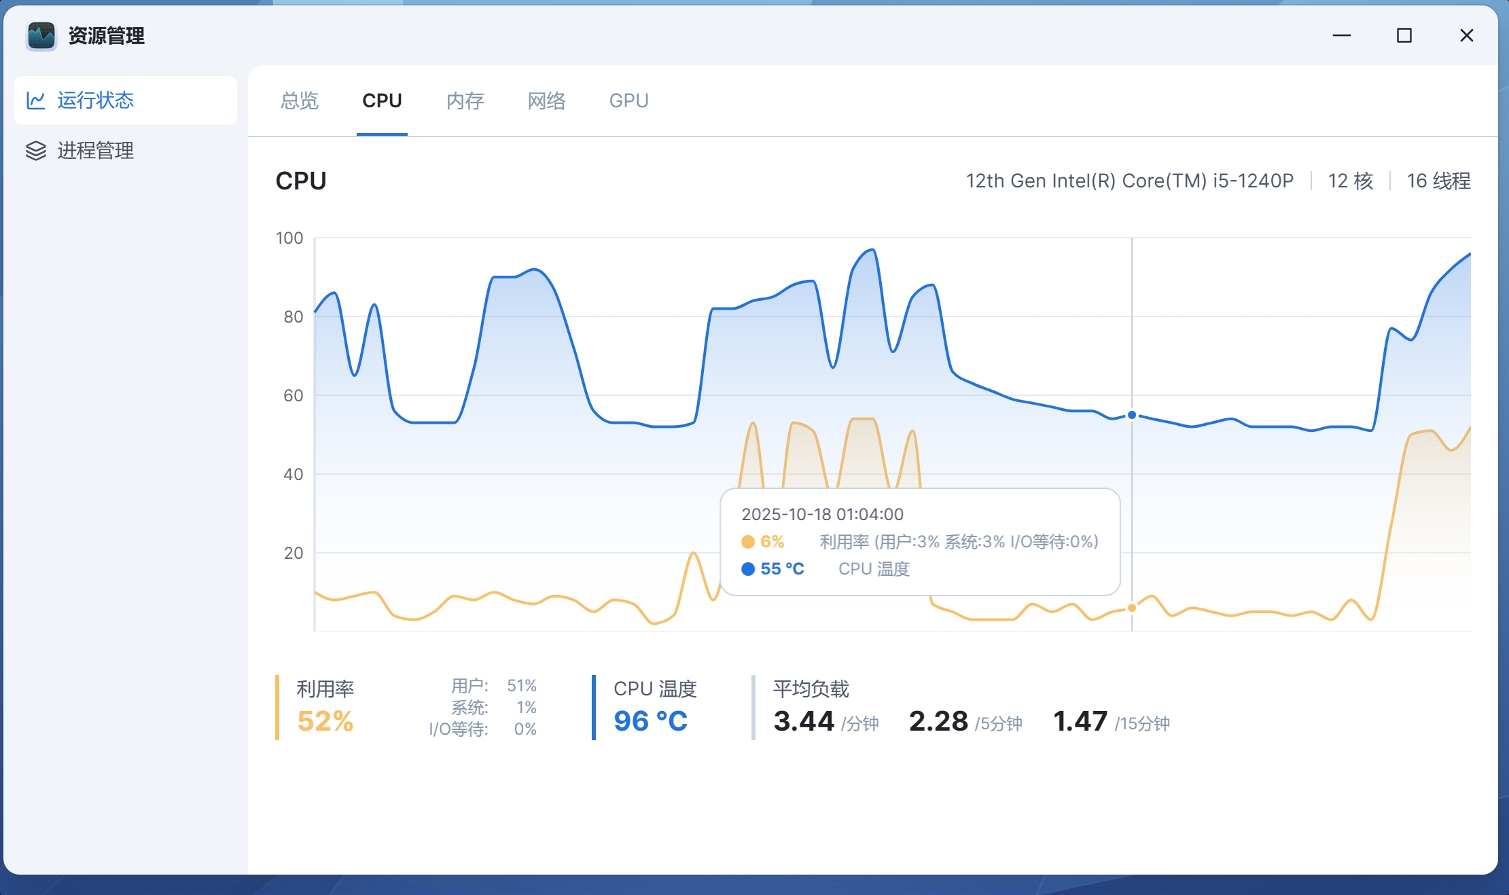This screenshot has height=895, width=1509.
Task: Click the orange dot in tooltip legend
Action: coord(748,542)
